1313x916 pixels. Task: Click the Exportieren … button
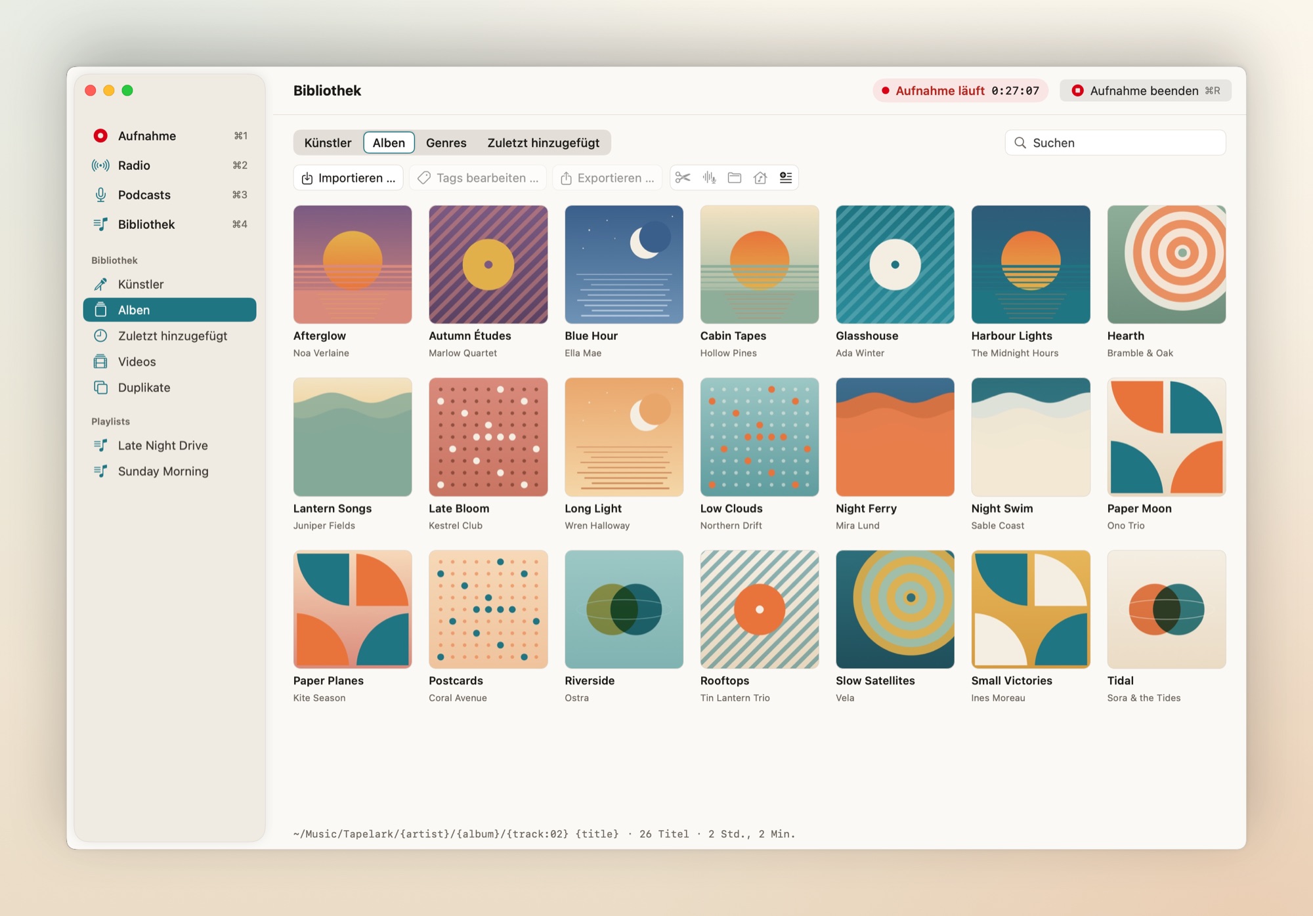coord(607,178)
